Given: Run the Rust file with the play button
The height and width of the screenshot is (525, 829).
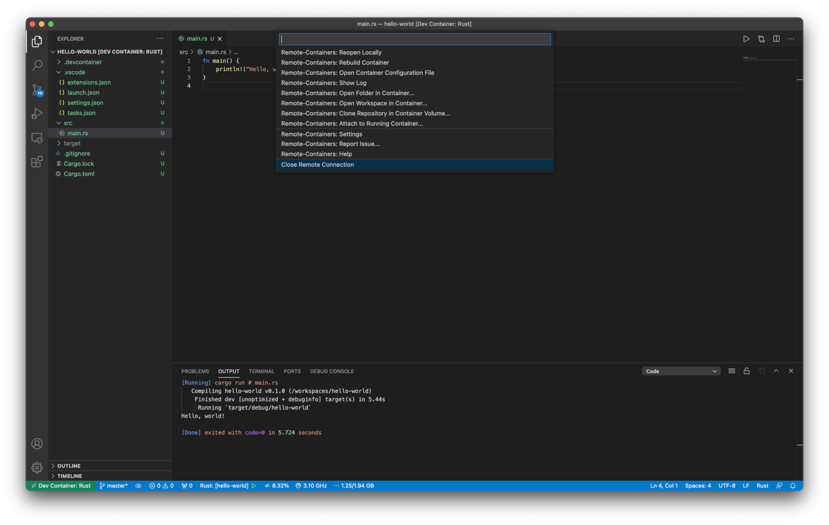Looking at the screenshot, I should (746, 39).
